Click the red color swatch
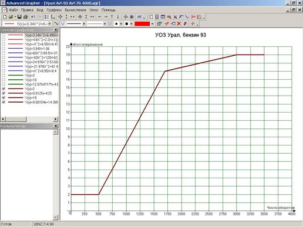The image size is (303, 227). 142,24
